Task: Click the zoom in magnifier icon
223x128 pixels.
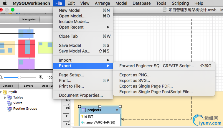Action: [x=41, y=77]
